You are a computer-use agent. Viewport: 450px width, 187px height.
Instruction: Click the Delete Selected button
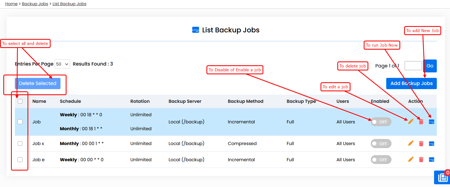point(38,83)
